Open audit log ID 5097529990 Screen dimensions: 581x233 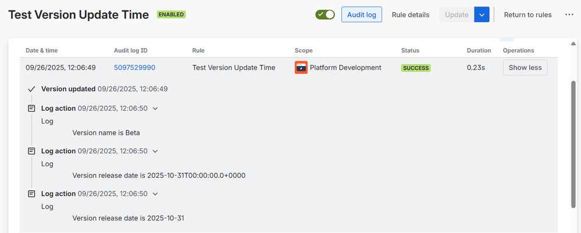(134, 68)
